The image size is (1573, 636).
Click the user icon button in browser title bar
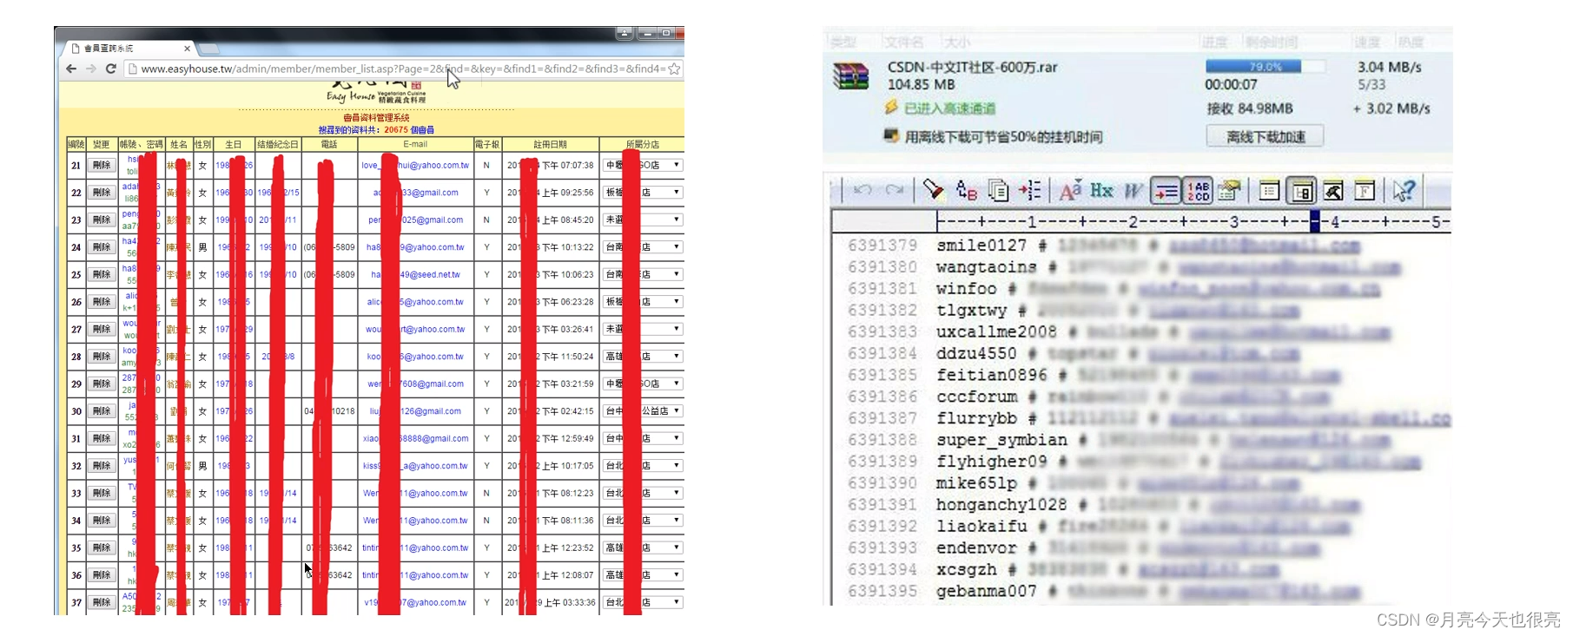[625, 33]
